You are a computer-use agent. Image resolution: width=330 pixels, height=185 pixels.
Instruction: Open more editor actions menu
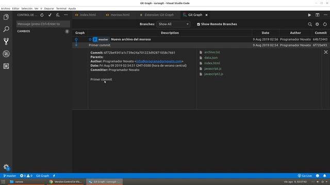325,15
